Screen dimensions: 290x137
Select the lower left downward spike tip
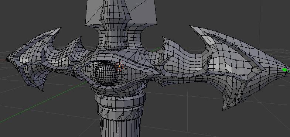(43, 91)
